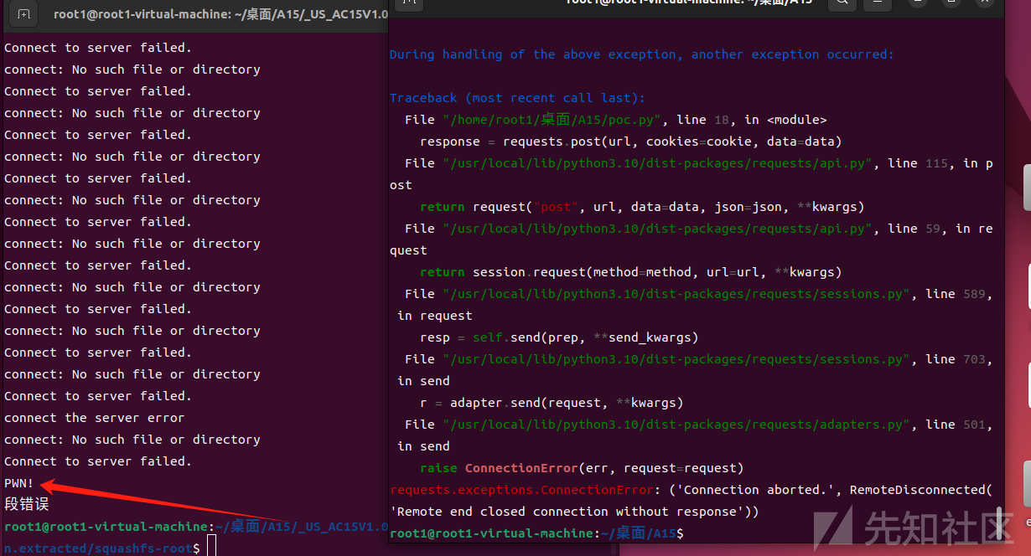Click the right terminal prompt '~/桌面/A15$'
This screenshot has height=556, width=1031.
641,533
